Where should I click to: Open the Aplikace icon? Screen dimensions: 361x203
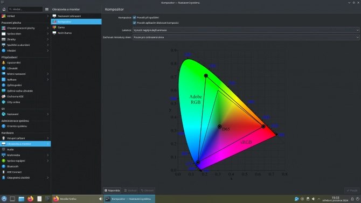3,79
